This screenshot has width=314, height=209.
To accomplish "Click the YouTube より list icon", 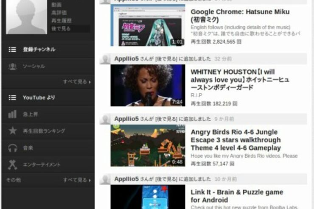I will pyautogui.click(x=12, y=98).
